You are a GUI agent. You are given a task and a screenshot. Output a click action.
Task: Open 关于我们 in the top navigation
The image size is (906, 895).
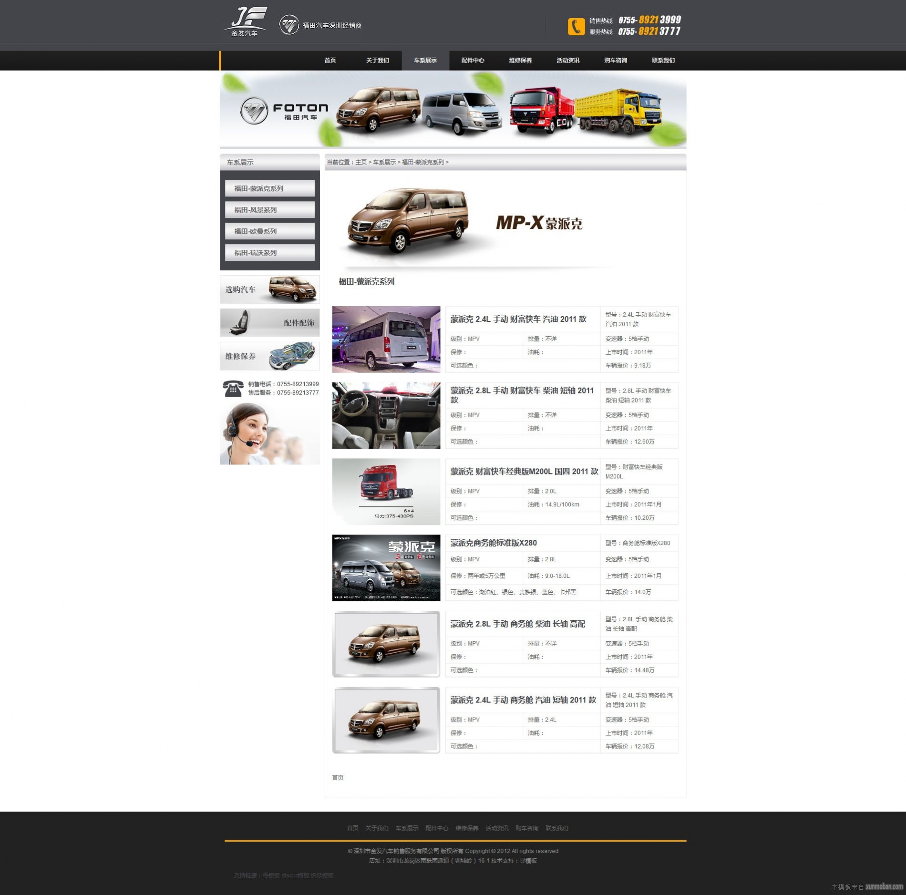pos(378,61)
